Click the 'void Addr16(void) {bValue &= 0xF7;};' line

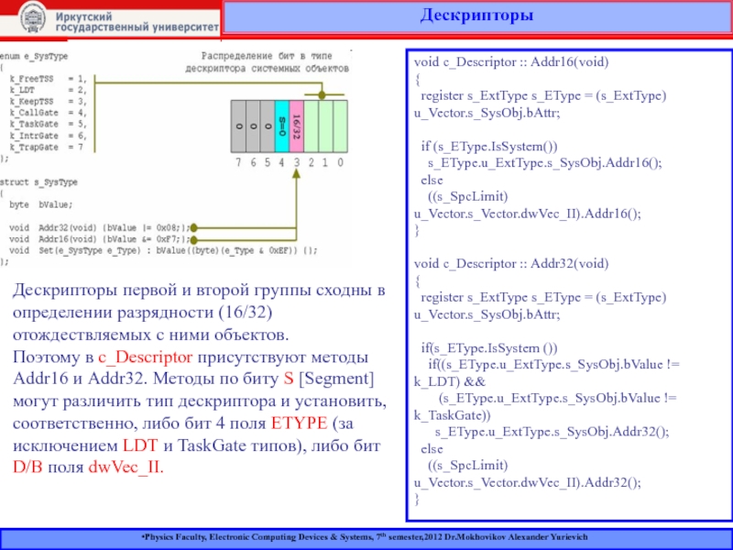tap(100, 239)
